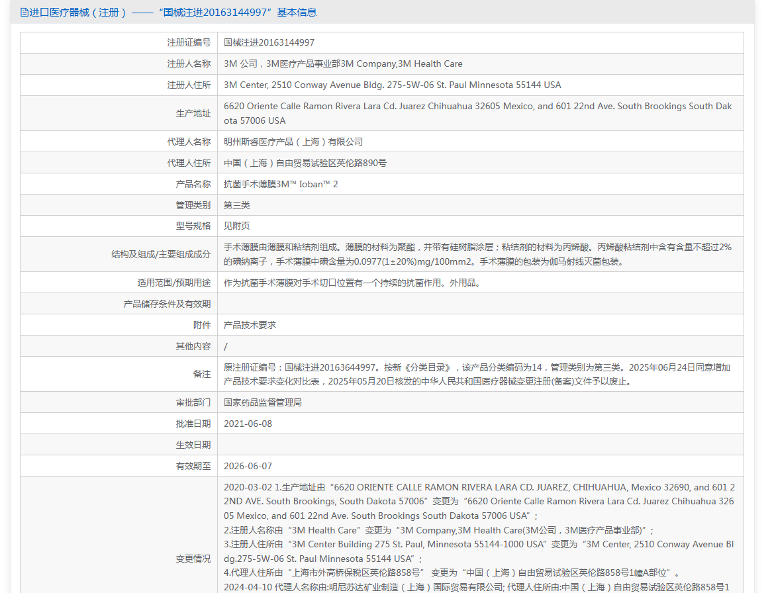Click the agent name 明州斯睿医疗产品（上海）有限公司

(x=293, y=142)
